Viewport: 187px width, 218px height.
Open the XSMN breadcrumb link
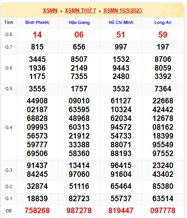pos(50,10)
